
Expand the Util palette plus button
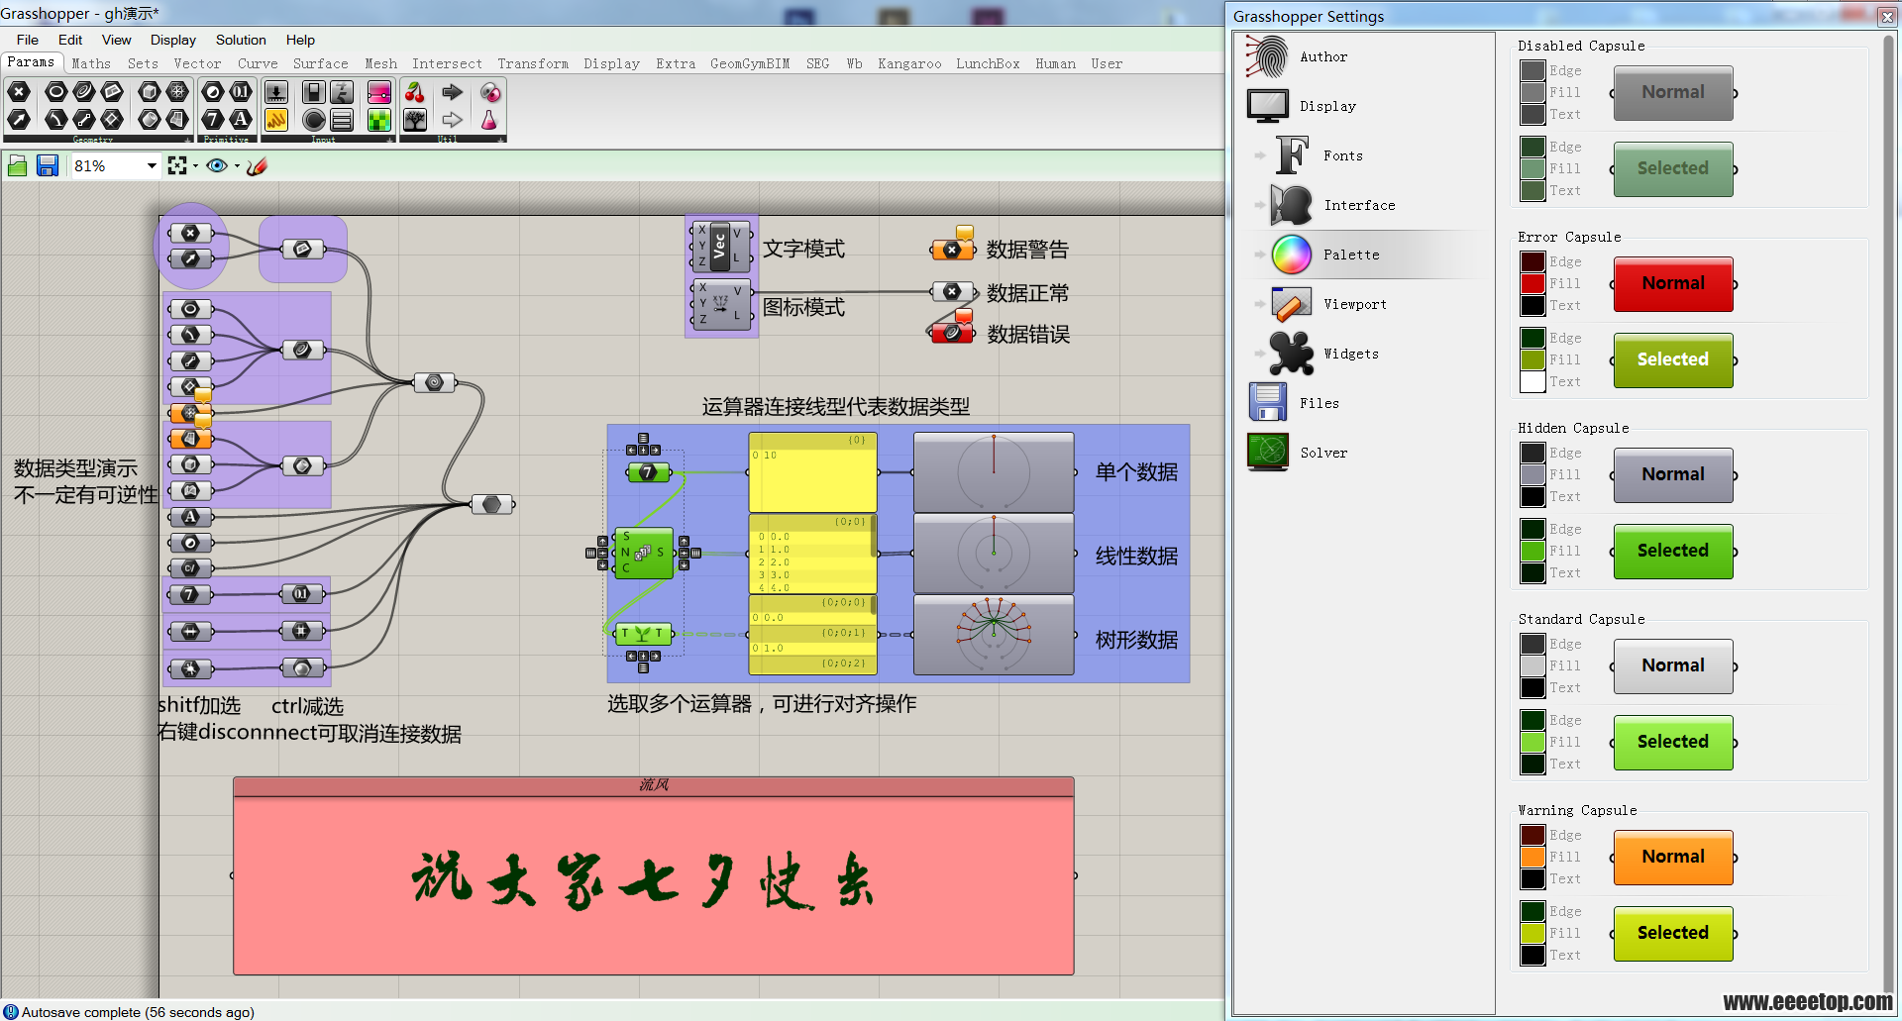click(502, 140)
